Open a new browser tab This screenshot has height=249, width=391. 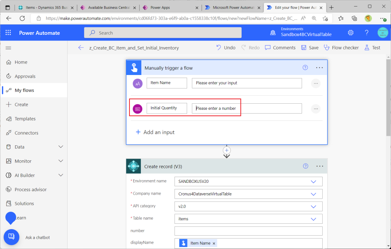coord(331,8)
